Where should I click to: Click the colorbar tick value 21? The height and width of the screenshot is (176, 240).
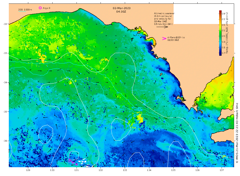(x=224, y=30)
